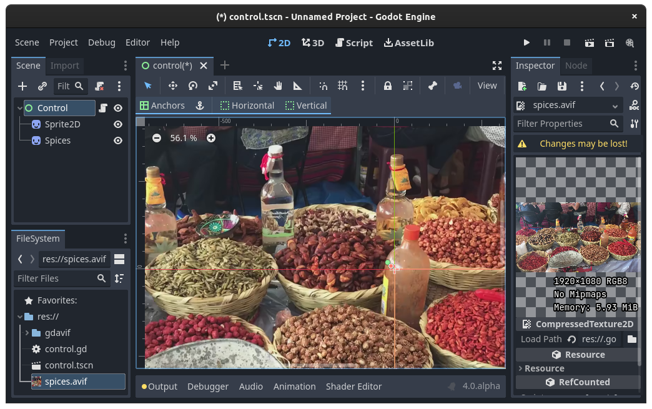Toggle distraction-free mode expand icon
The width and height of the screenshot is (652, 409).
click(497, 66)
